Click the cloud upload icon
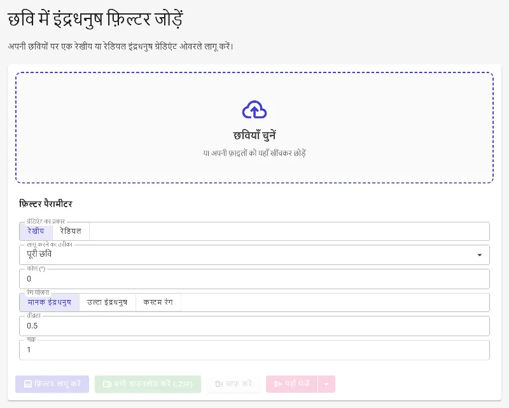Screen dimensions: 509x408 [254, 109]
